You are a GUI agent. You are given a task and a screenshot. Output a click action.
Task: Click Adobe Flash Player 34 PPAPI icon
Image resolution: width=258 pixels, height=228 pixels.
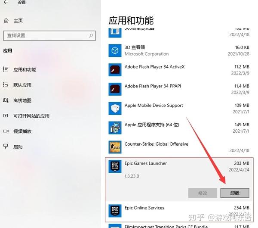[115, 89]
